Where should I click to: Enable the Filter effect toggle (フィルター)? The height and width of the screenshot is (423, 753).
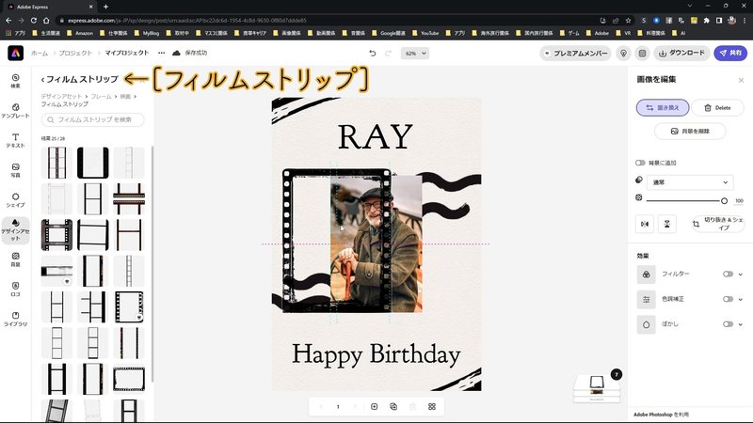pyautogui.click(x=728, y=274)
